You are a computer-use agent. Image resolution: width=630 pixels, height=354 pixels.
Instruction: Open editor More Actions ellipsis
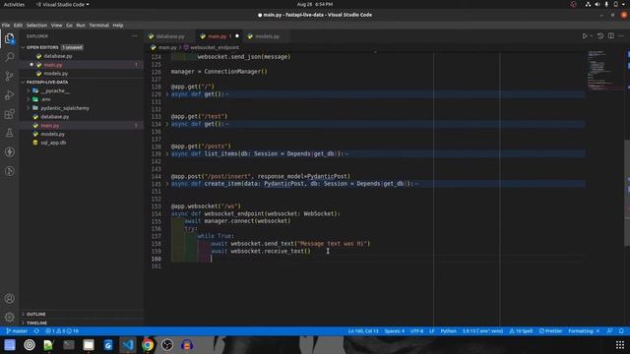[621, 36]
